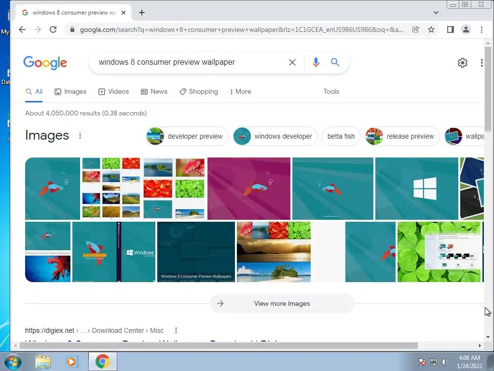Open Google quick settings gear

pos(463,63)
